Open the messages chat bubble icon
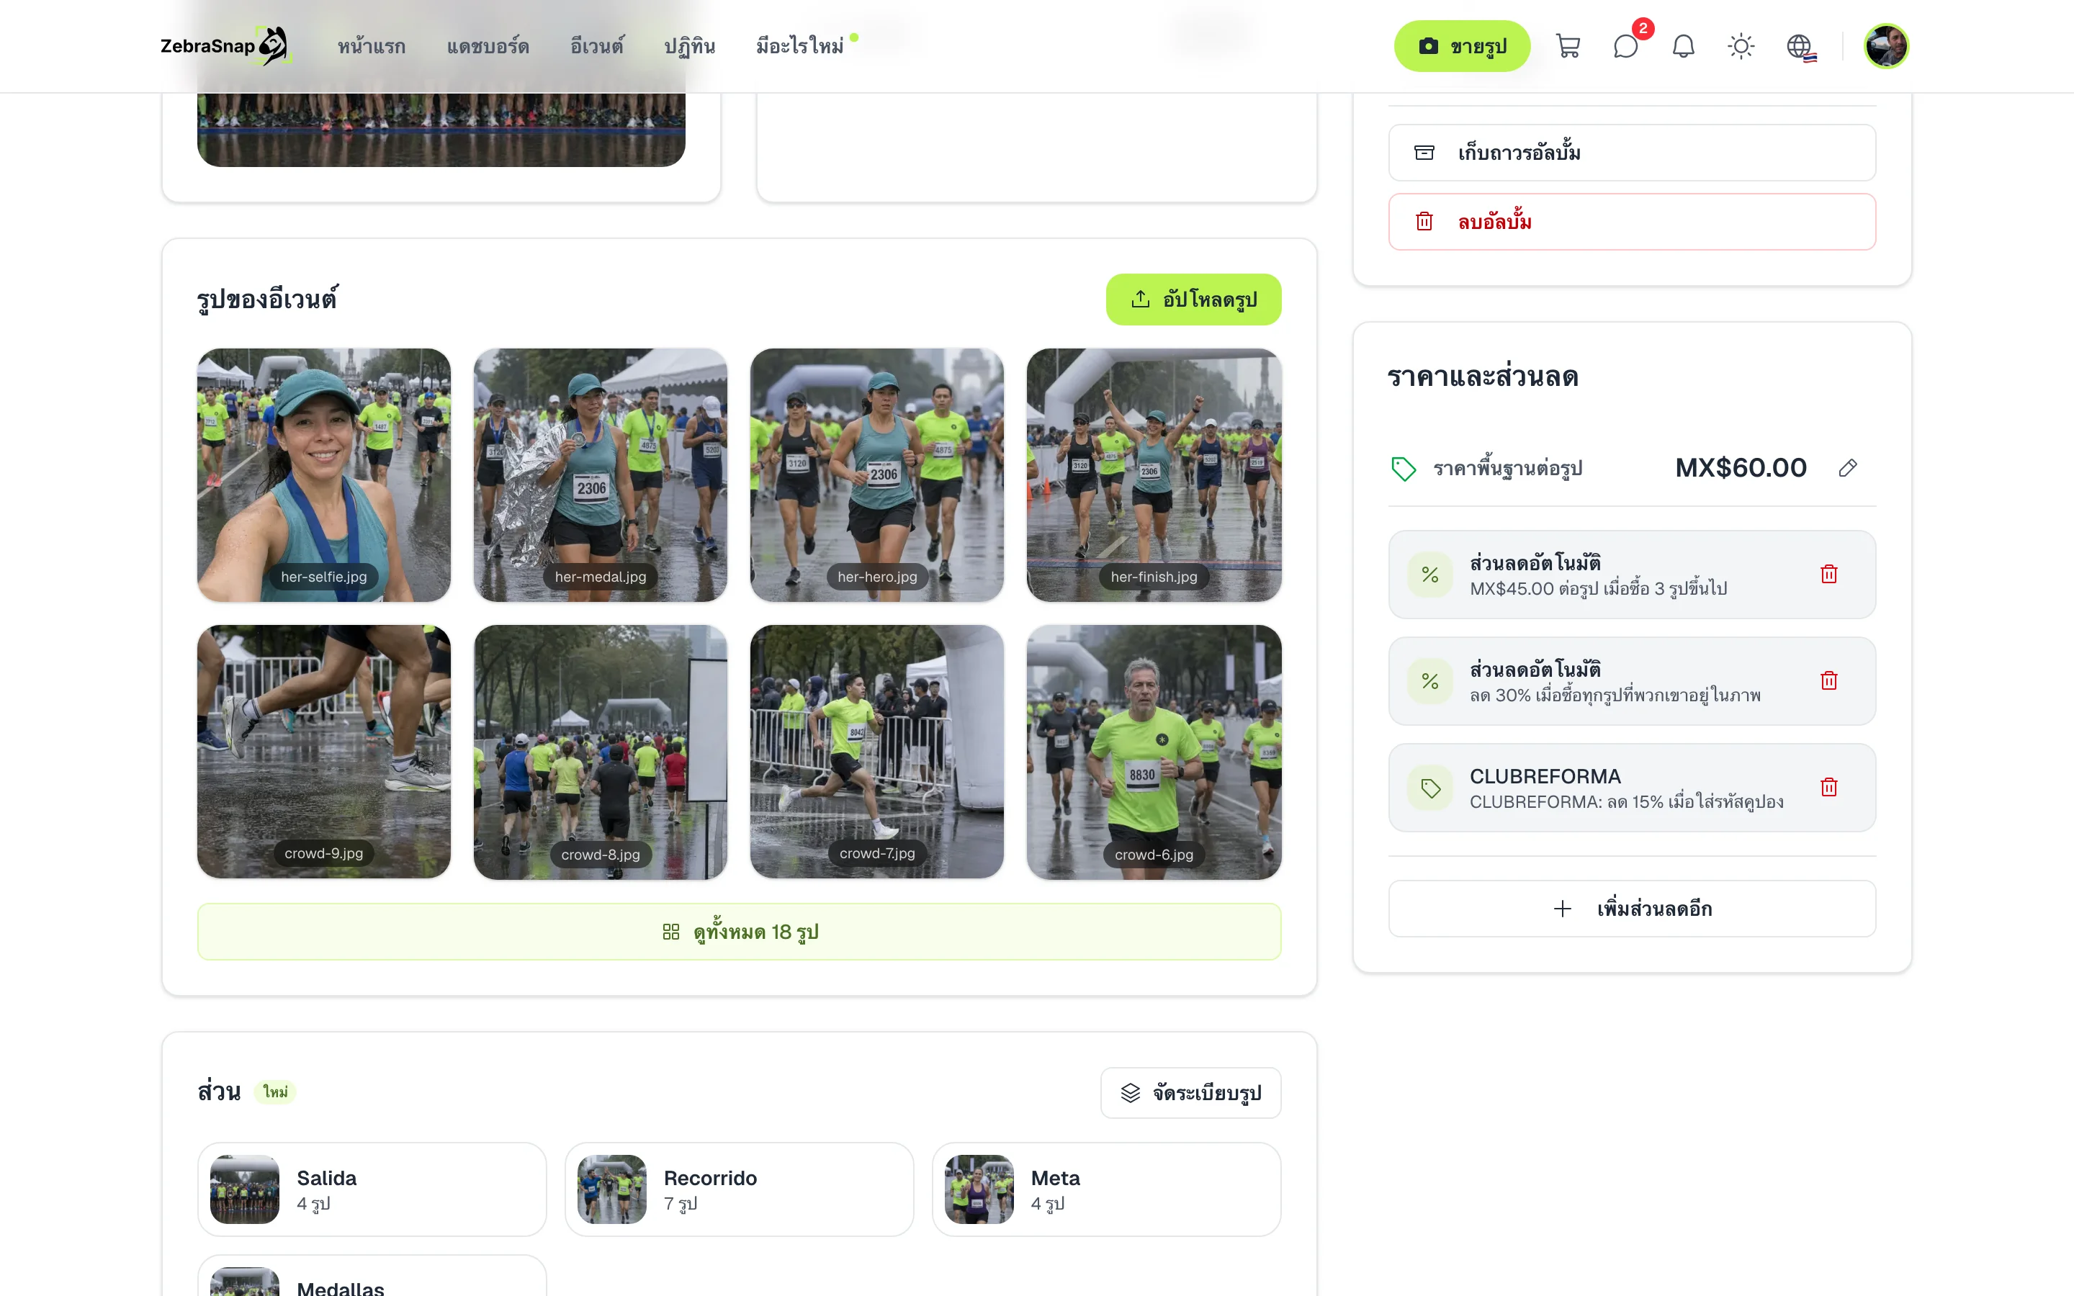The width and height of the screenshot is (2074, 1296). click(1626, 46)
